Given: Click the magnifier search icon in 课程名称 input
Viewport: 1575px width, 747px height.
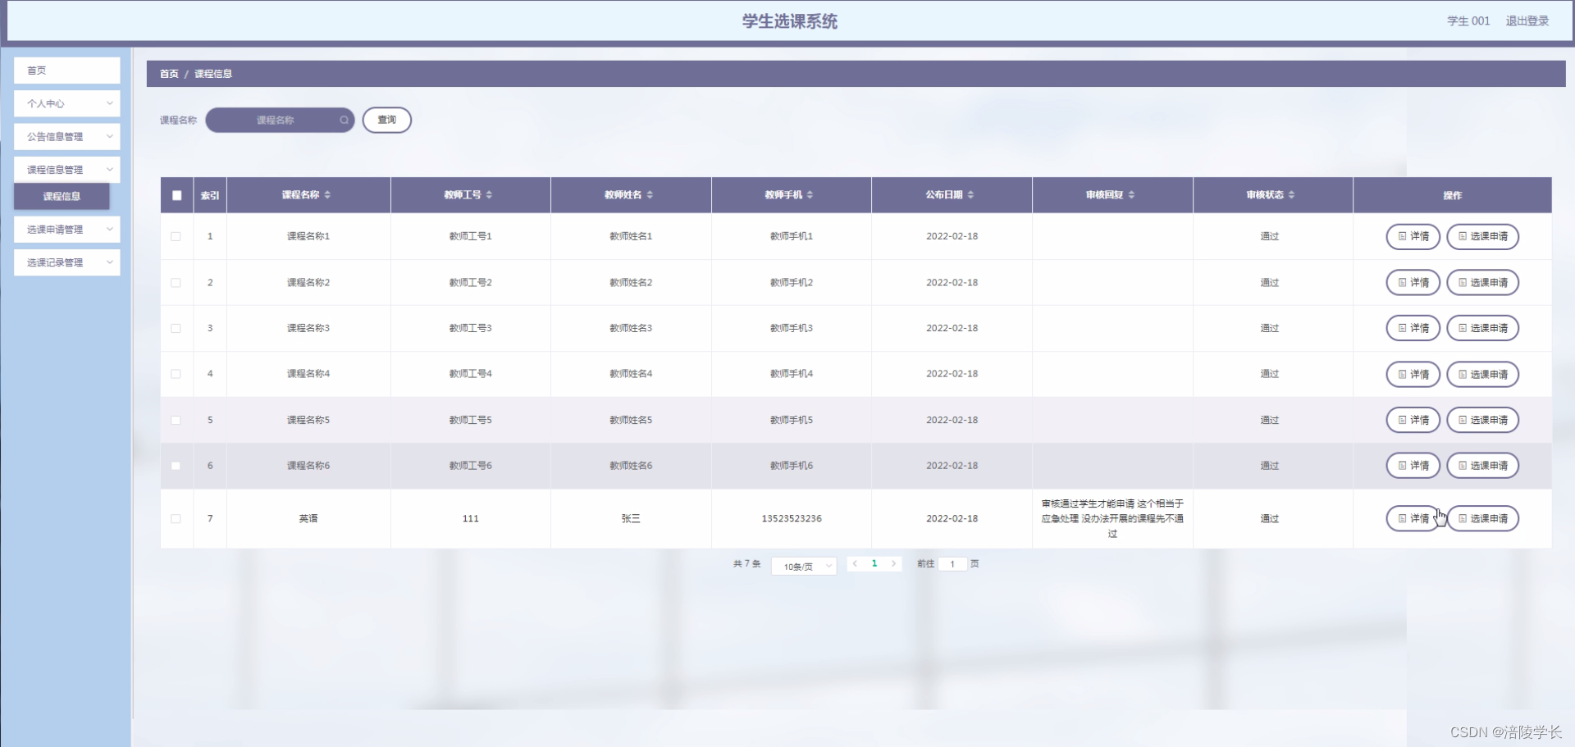Looking at the screenshot, I should (344, 120).
